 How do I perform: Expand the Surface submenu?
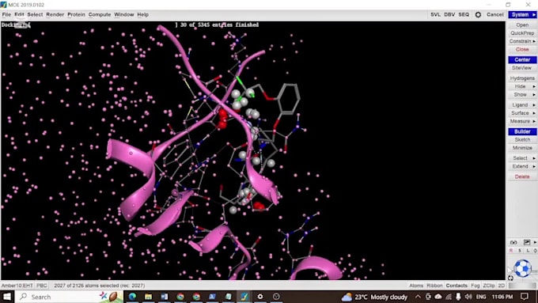click(522, 113)
